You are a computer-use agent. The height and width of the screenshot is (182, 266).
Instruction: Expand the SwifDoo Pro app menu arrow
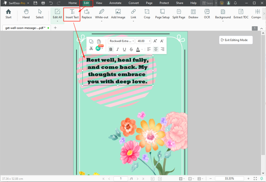28,3
